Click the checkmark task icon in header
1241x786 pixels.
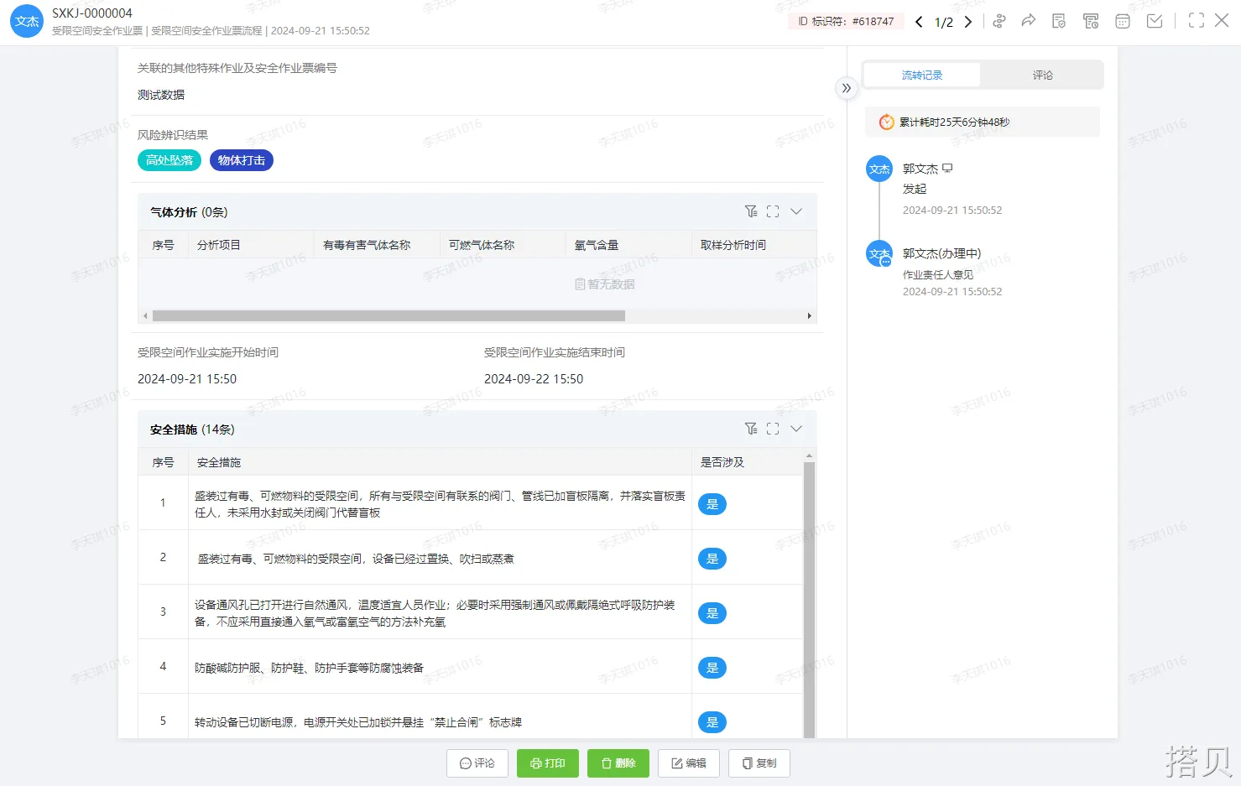tap(1155, 21)
